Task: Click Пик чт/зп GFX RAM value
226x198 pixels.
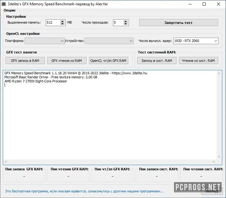Action: coord(112,176)
